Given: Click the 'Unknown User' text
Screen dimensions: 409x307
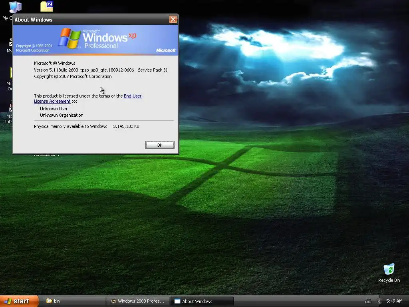Looking at the screenshot, I should tap(54, 109).
